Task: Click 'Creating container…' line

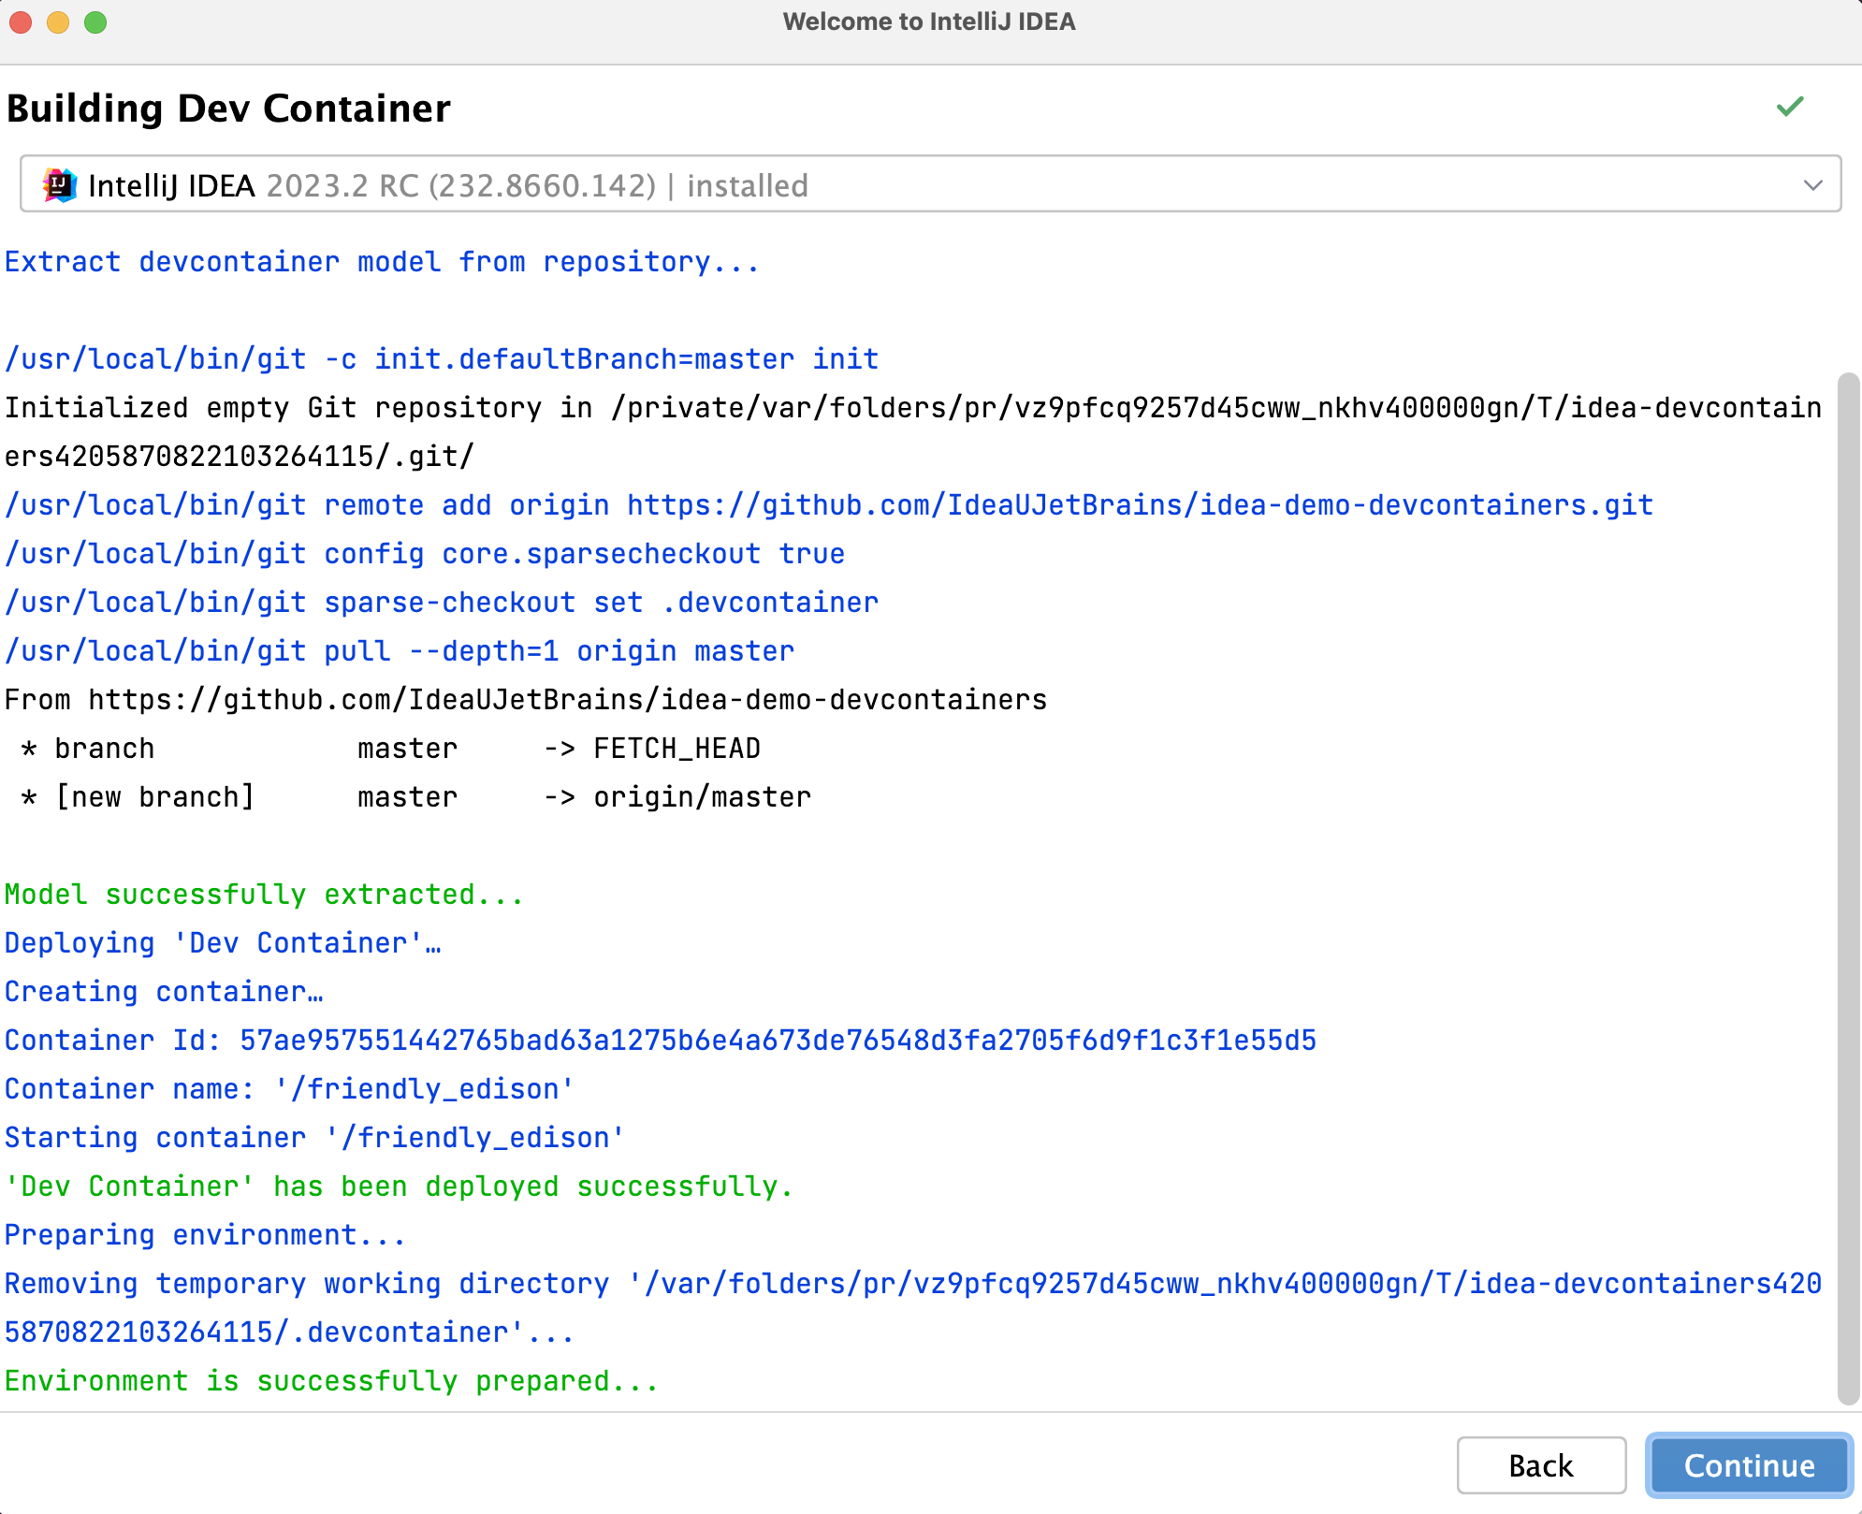Action: [x=164, y=992]
